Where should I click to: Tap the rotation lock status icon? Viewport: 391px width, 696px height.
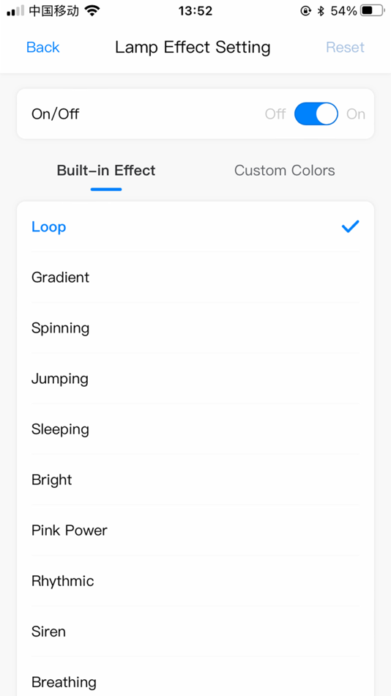pos(305,11)
